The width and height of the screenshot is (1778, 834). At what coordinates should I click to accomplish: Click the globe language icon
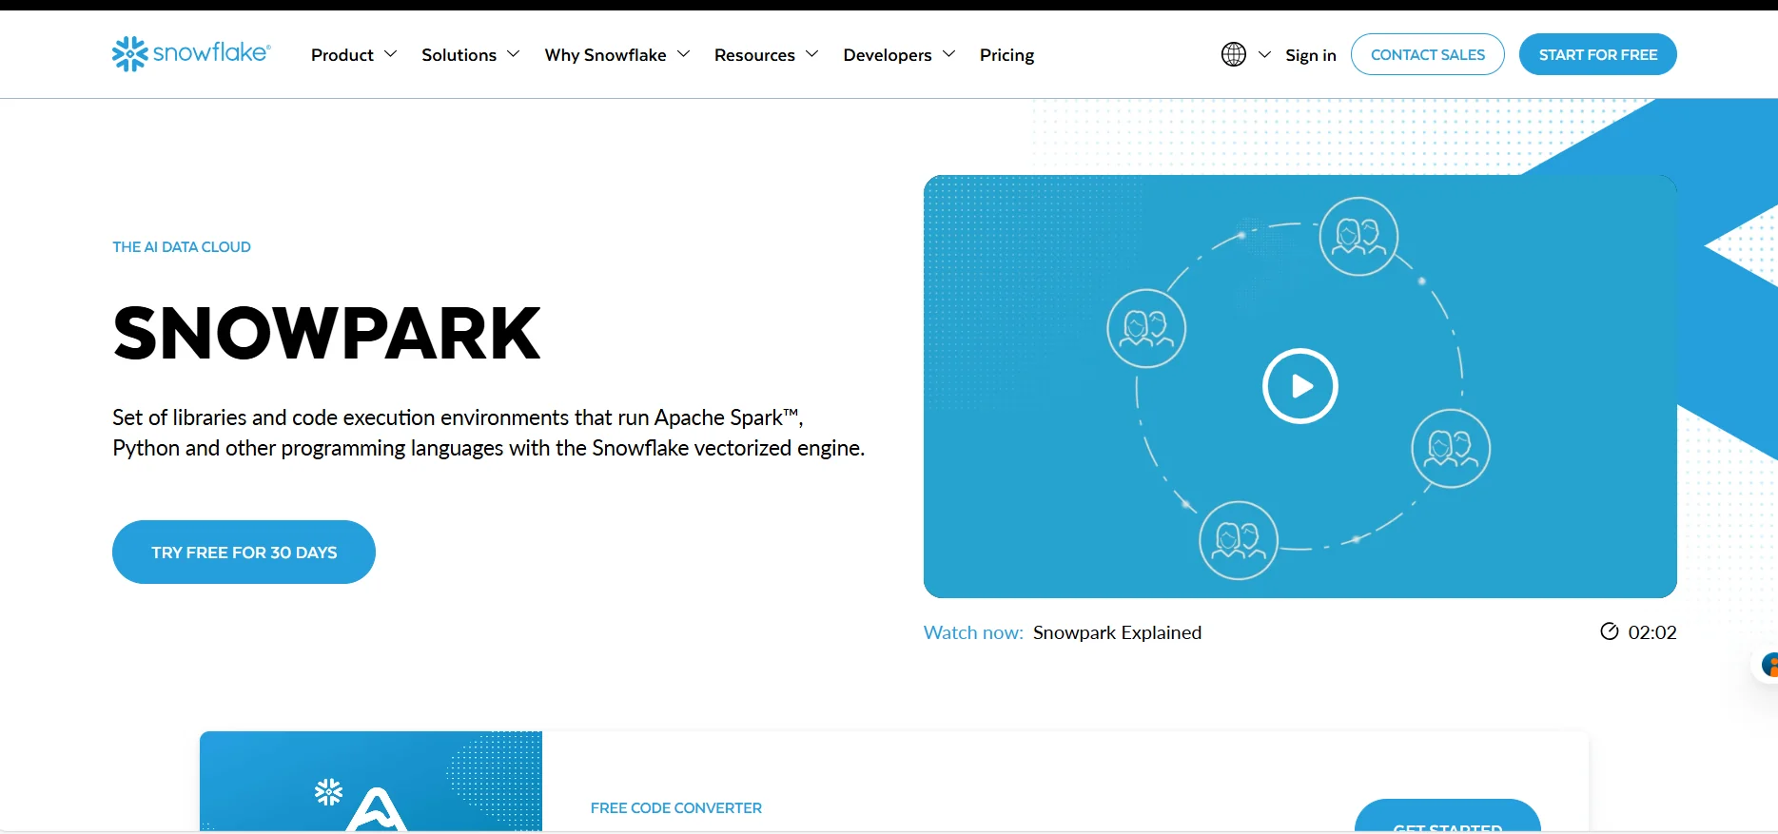point(1233,54)
